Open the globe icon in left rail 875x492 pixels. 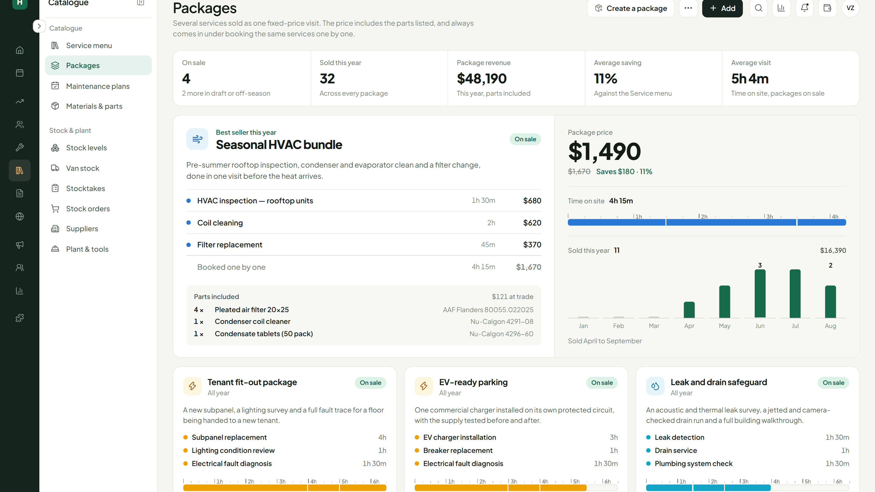pos(20,216)
